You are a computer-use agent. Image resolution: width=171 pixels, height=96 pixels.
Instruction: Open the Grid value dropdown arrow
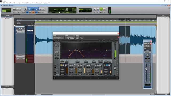coord(91,9)
